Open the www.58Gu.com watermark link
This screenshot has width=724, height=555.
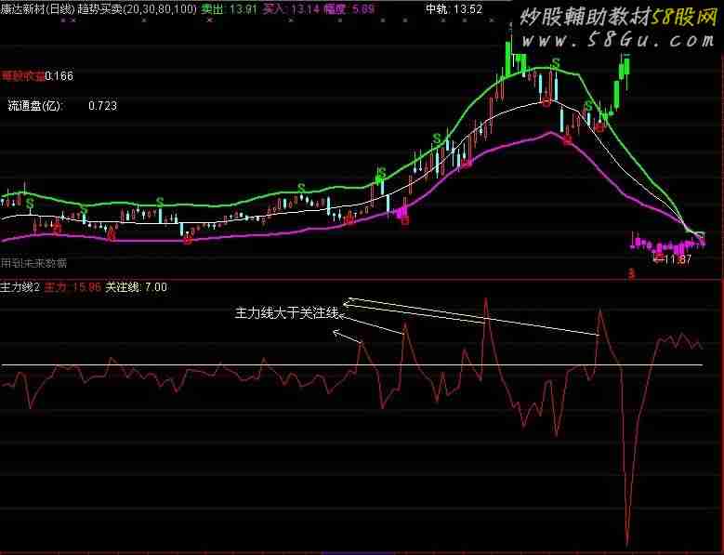click(613, 41)
